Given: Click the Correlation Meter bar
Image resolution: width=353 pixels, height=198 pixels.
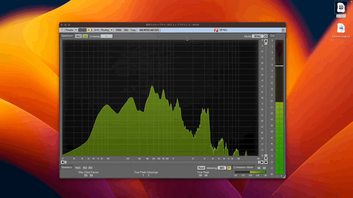Looking at the screenshot, I should [x=250, y=172].
